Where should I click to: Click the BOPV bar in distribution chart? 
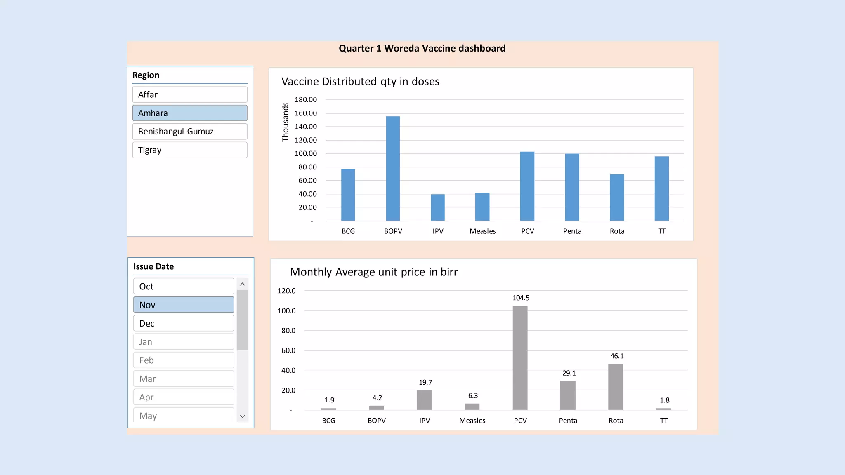click(393, 168)
